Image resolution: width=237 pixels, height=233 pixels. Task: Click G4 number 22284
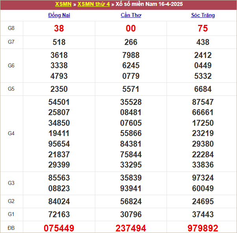click(203, 155)
